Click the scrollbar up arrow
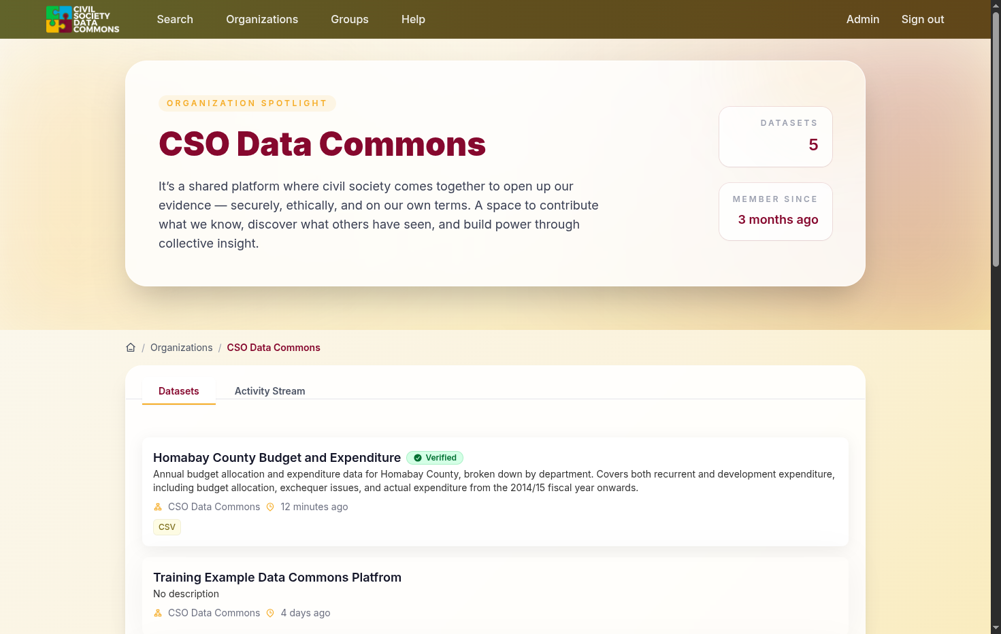This screenshot has width=1001, height=634. (996, 5)
